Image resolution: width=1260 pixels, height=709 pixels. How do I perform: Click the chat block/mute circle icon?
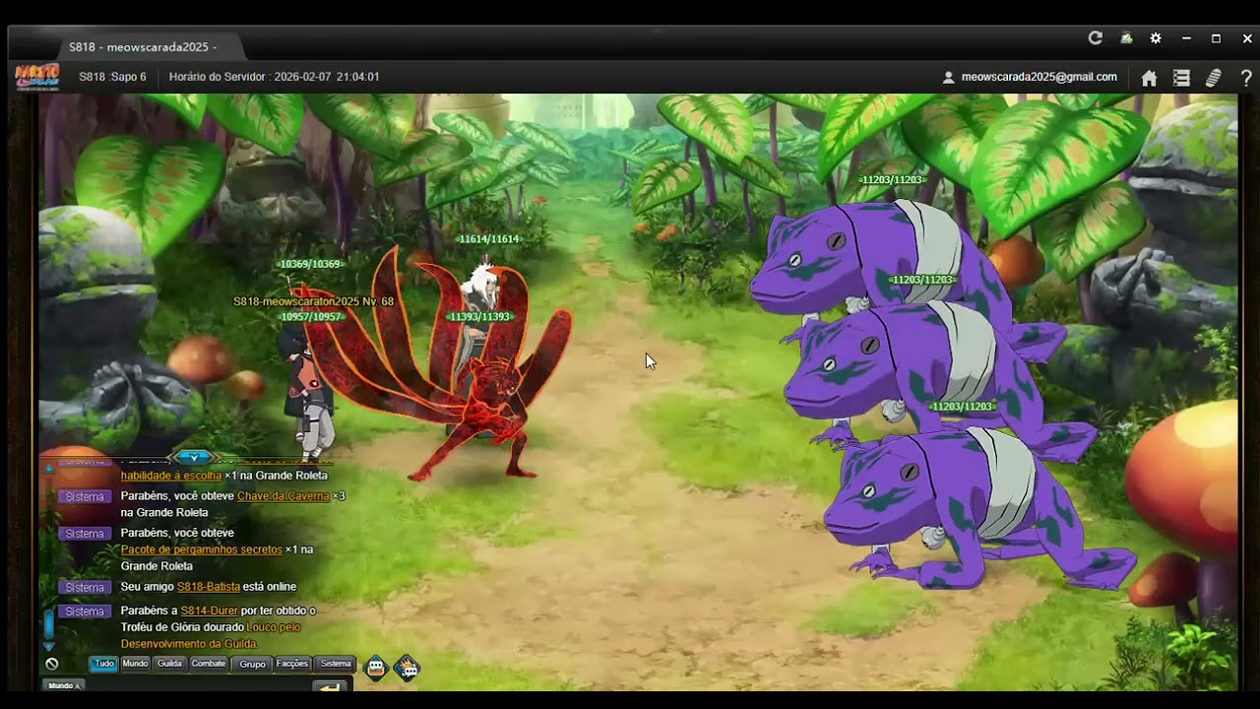[51, 664]
